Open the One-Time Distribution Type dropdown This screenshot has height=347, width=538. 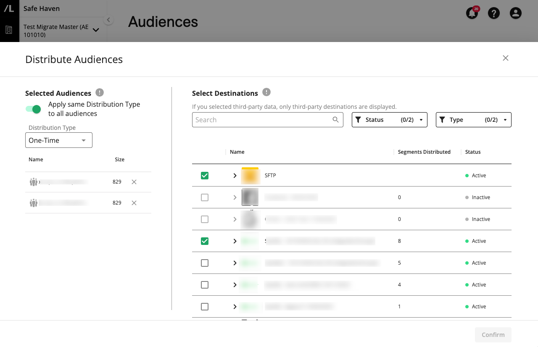click(58, 140)
